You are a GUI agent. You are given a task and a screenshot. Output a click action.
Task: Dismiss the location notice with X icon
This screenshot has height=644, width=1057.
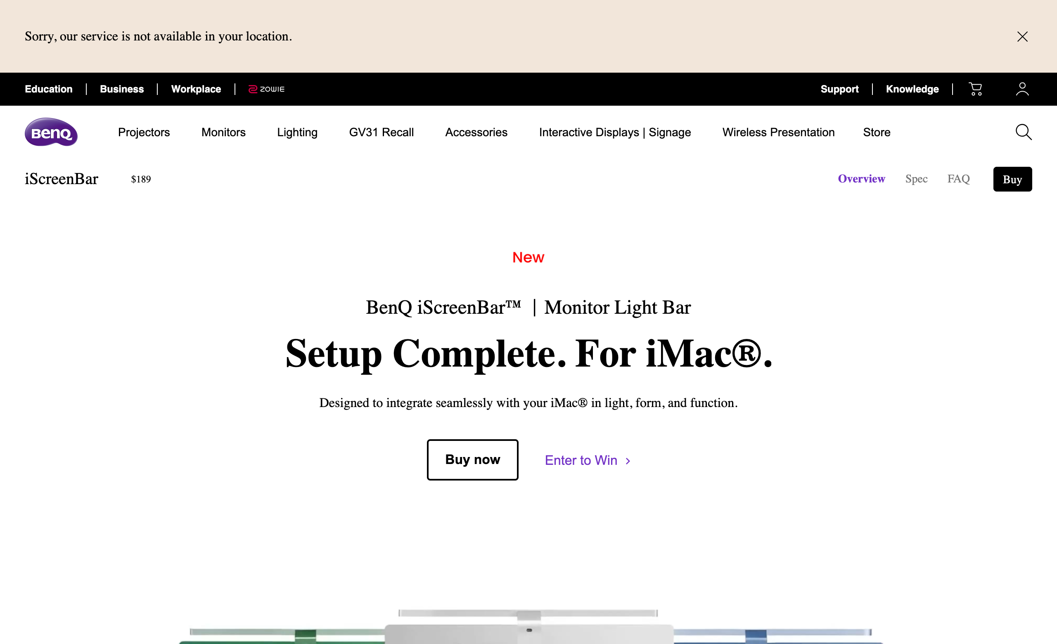tap(1022, 36)
